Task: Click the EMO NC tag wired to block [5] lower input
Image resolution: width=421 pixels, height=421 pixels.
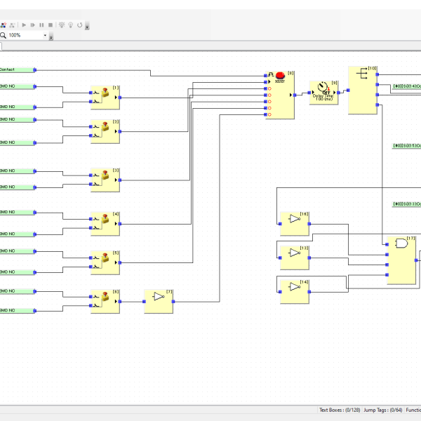Action: pos(18,272)
